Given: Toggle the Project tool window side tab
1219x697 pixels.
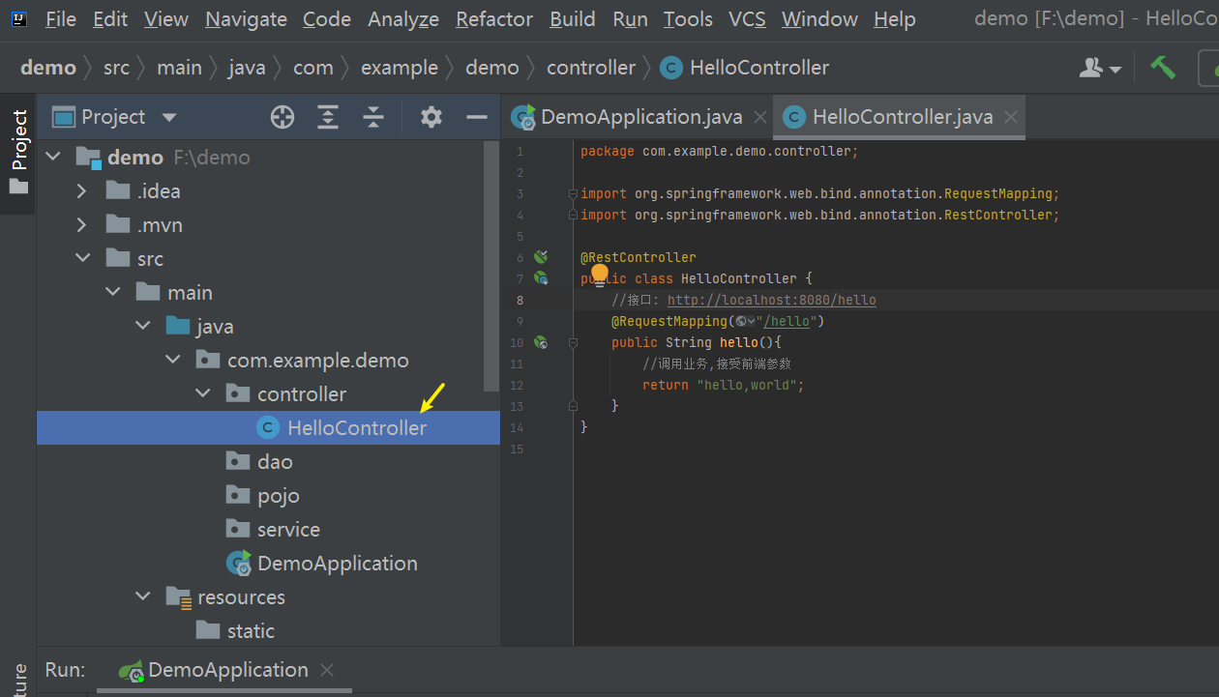Looking at the screenshot, I should pos(18,152).
